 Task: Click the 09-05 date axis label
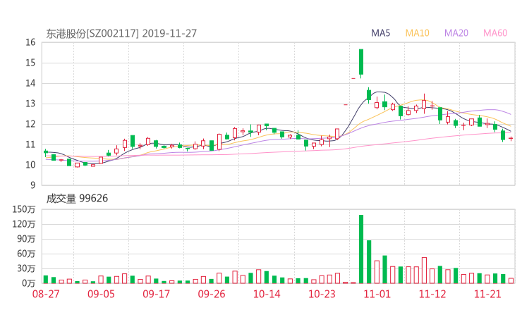[x=101, y=294]
